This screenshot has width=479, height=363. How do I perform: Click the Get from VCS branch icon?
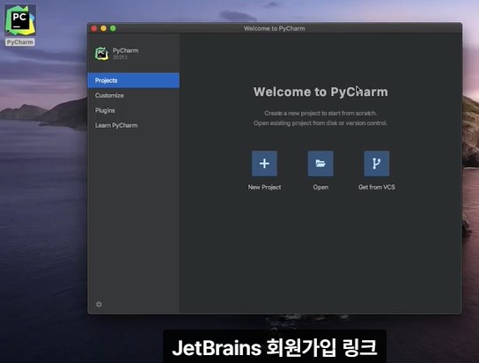[x=377, y=164]
